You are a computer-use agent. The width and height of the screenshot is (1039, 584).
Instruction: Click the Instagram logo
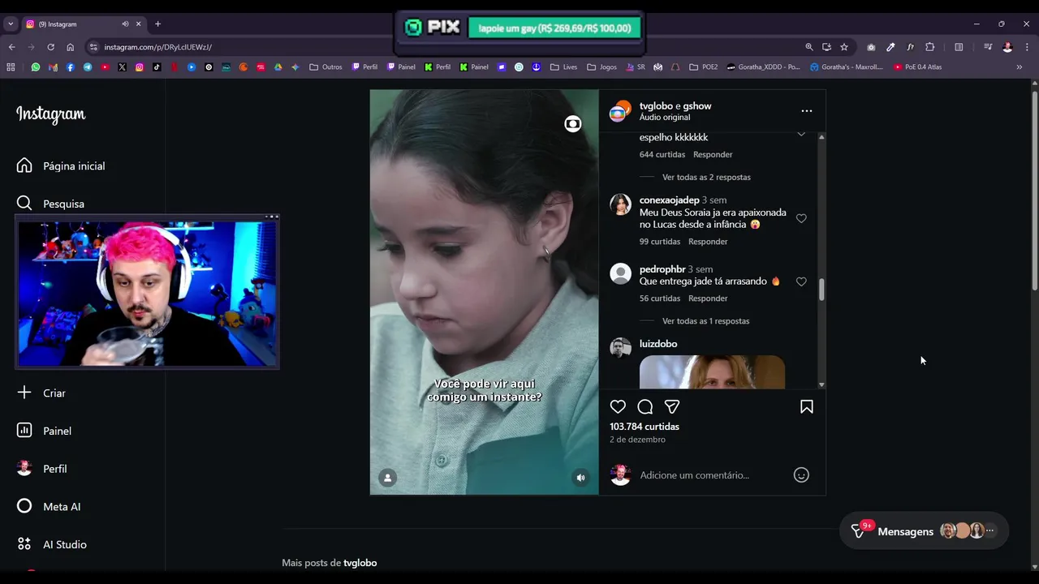pos(51,114)
